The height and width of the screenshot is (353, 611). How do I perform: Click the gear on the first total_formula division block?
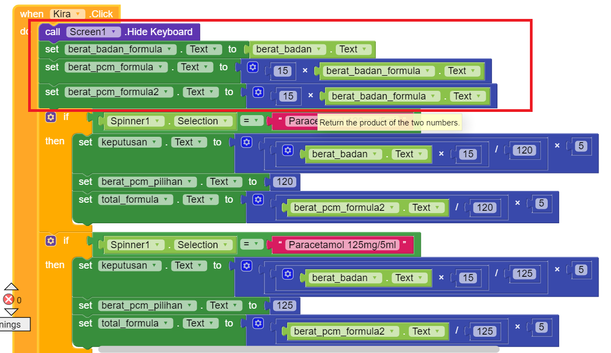(257, 199)
